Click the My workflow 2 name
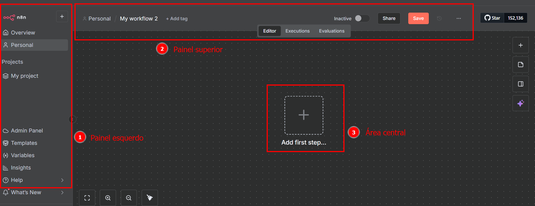The width and height of the screenshot is (535, 206). [x=139, y=19]
